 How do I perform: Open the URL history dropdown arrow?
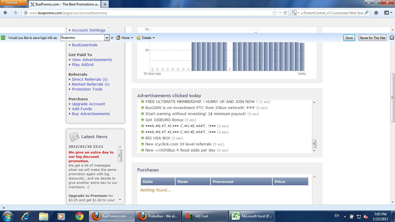click(280, 13)
